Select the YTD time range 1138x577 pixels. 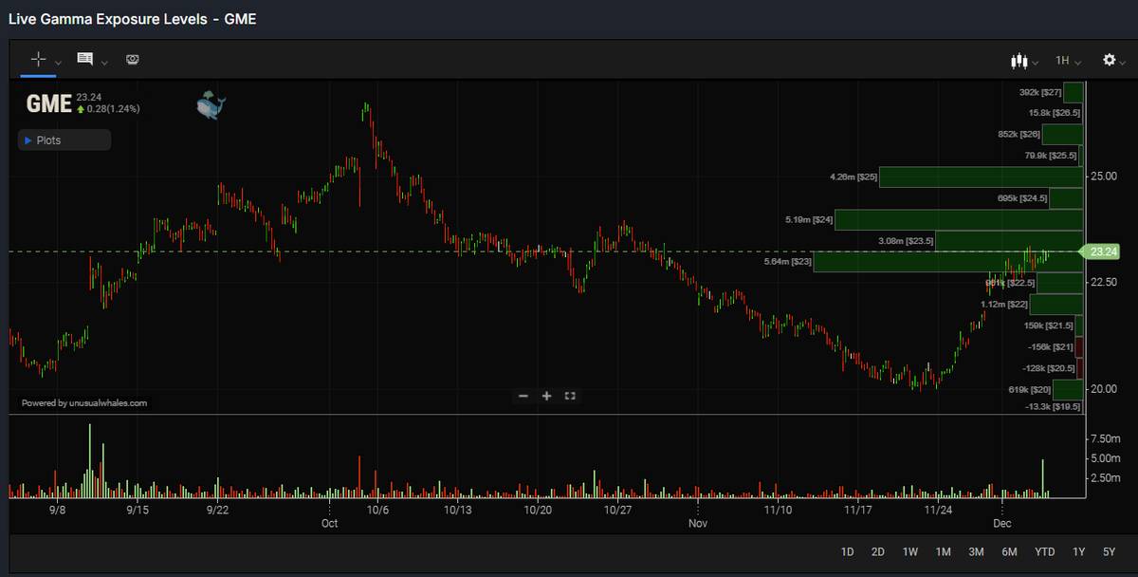point(1044,551)
